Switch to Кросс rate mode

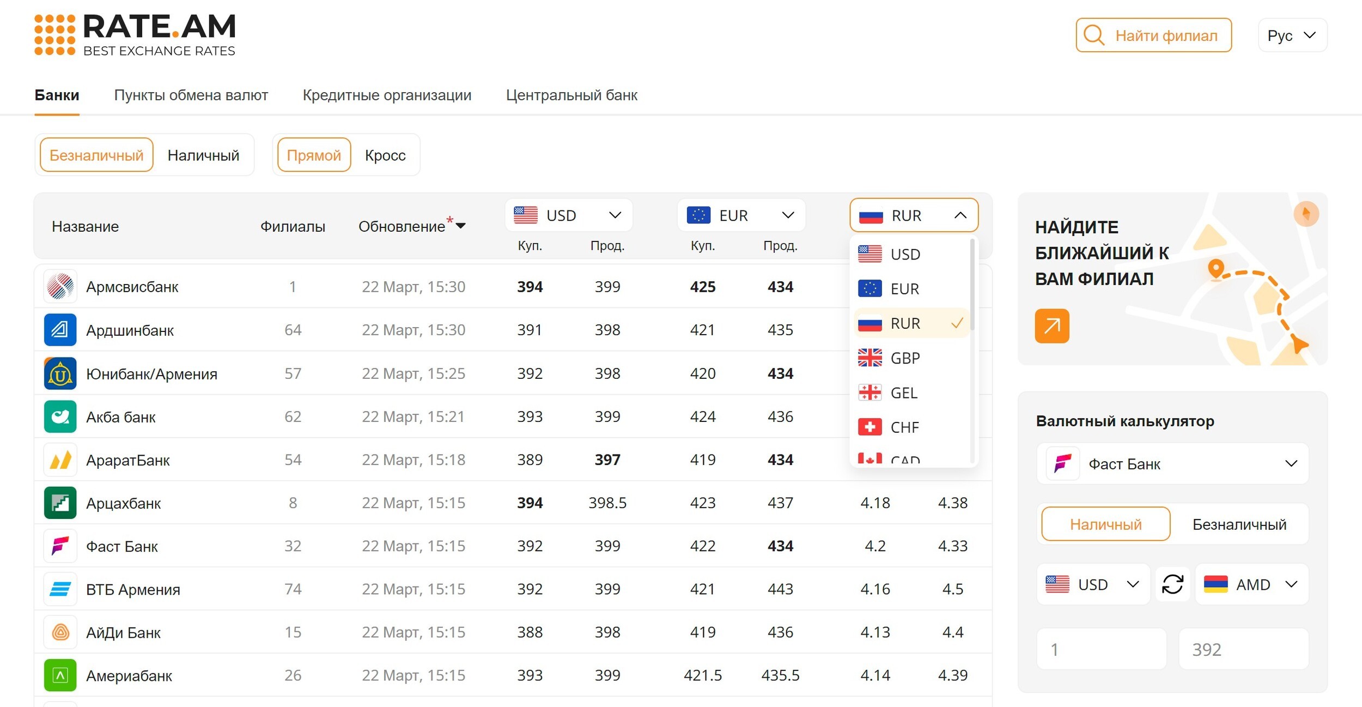click(x=385, y=155)
